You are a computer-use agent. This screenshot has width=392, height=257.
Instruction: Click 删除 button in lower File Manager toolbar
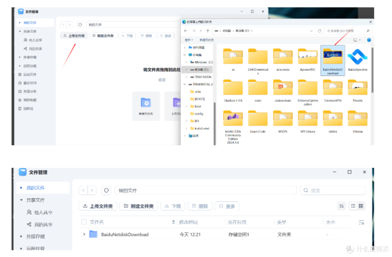click(x=200, y=206)
